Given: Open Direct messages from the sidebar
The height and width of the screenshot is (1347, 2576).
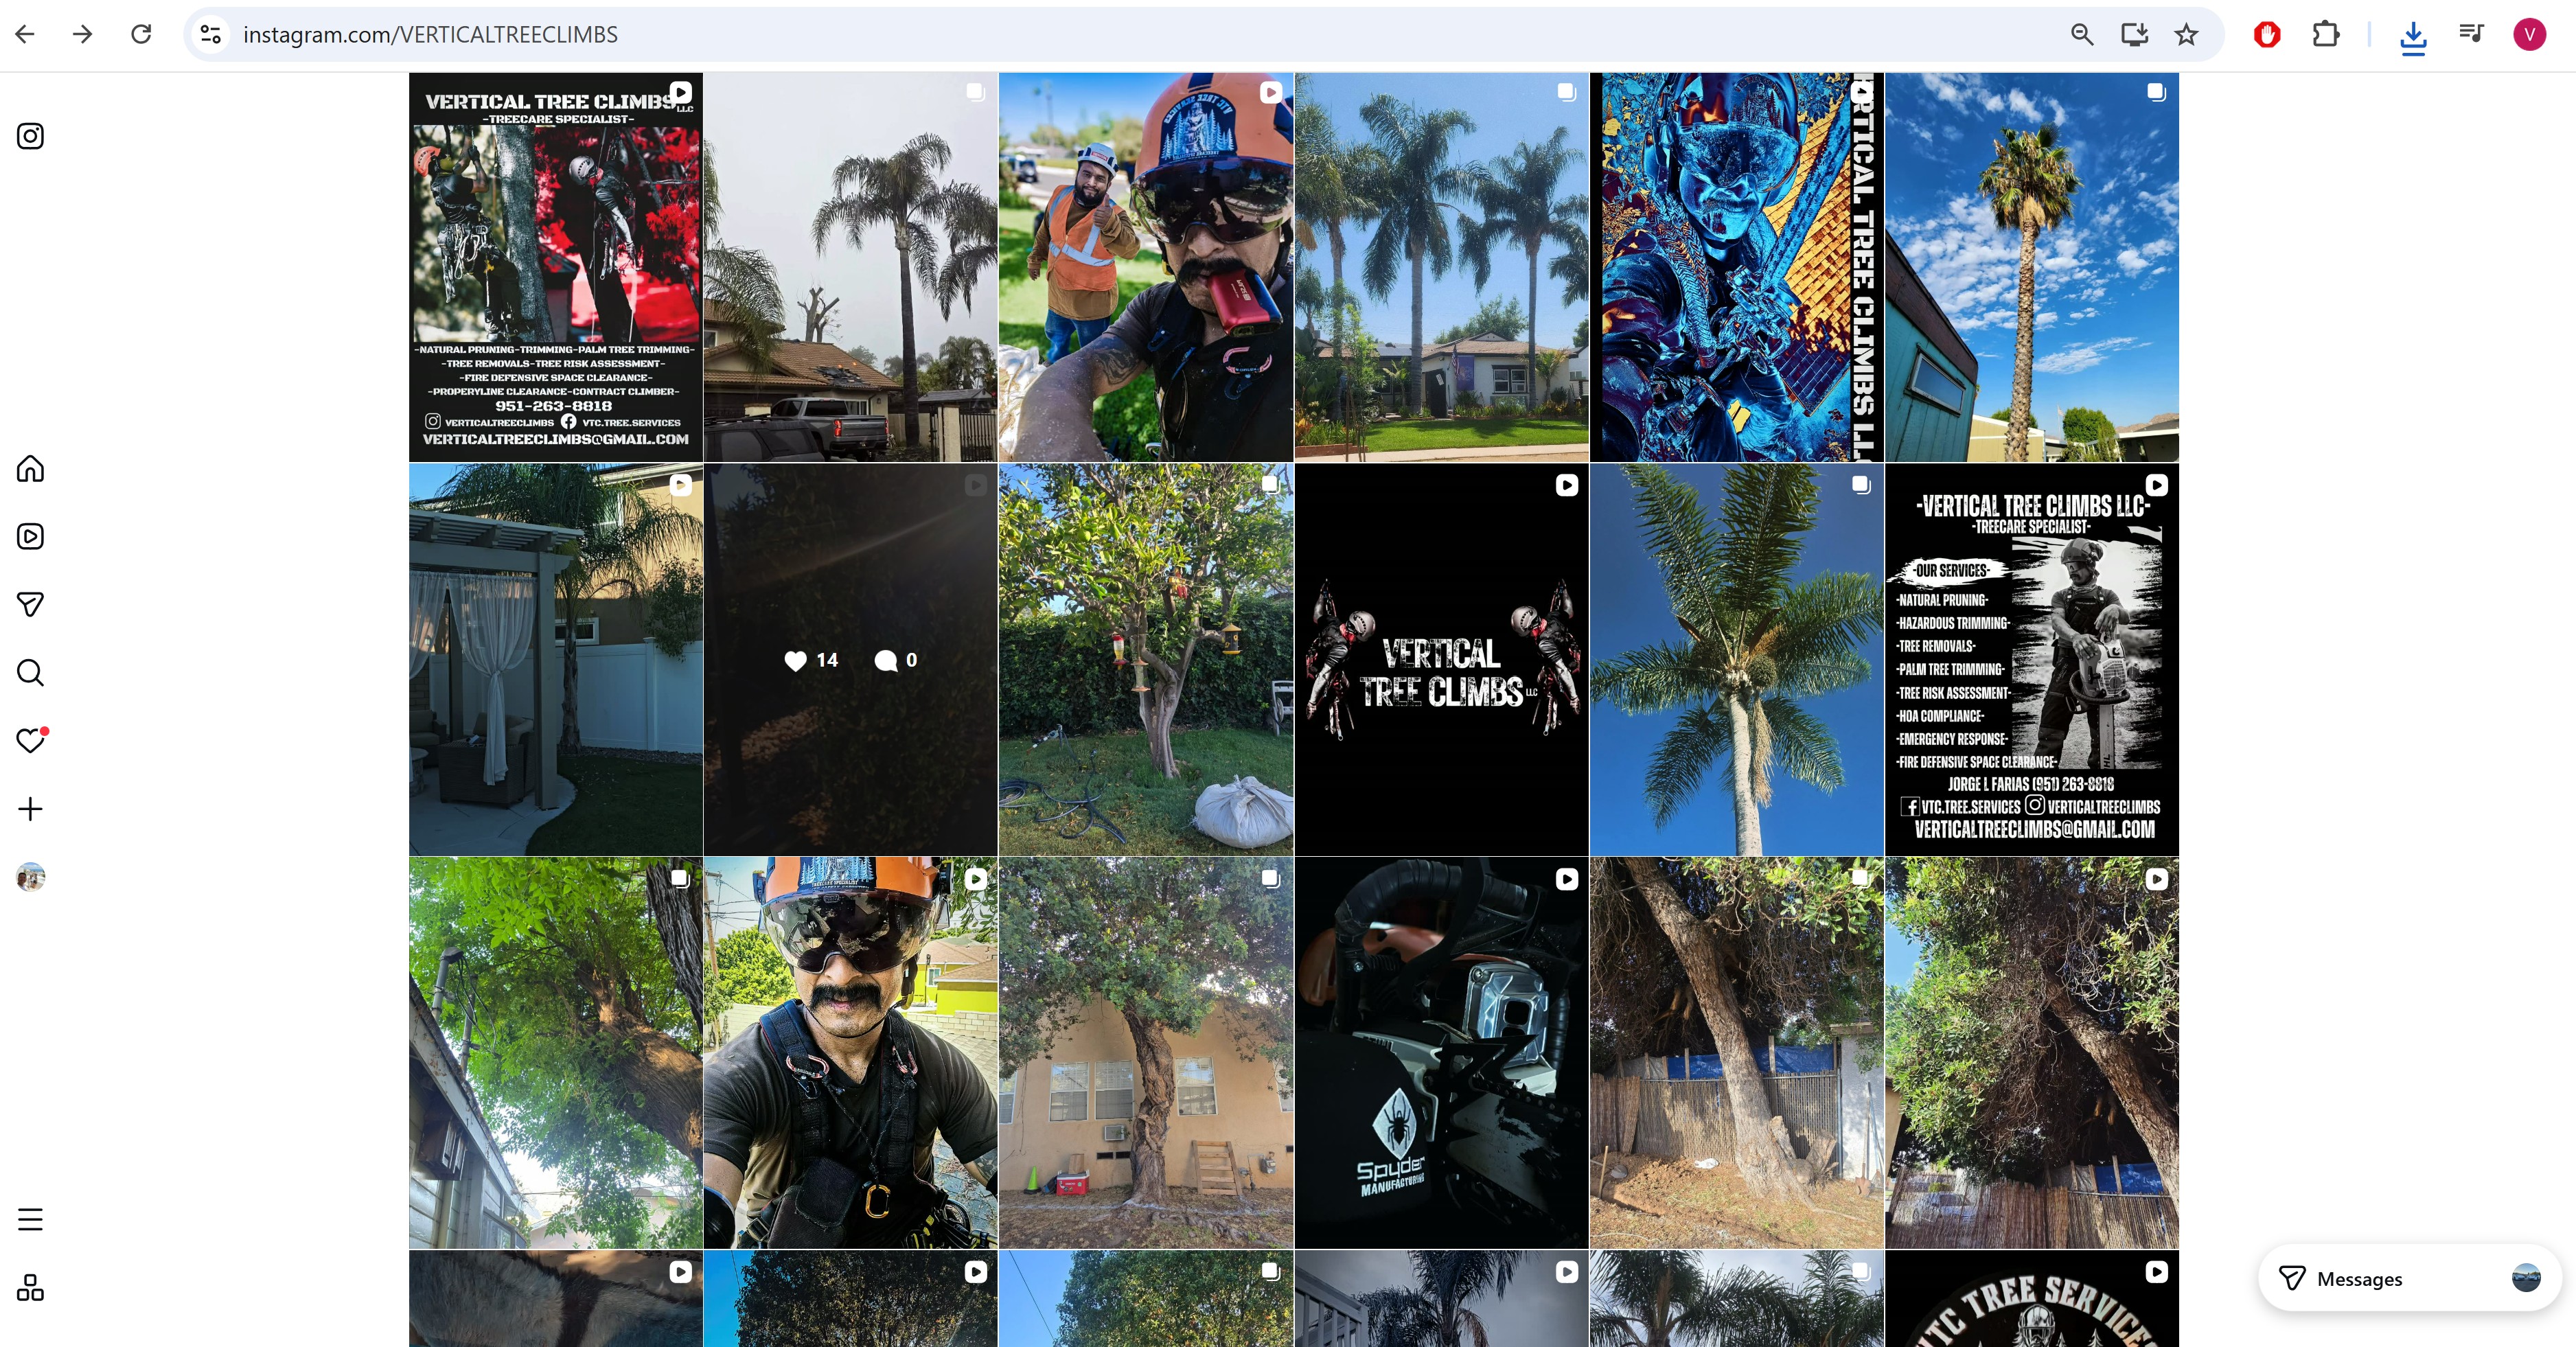Looking at the screenshot, I should pyautogui.click(x=30, y=605).
